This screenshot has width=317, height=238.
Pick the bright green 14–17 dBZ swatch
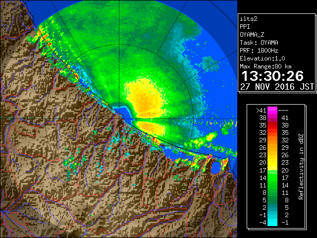(272, 178)
